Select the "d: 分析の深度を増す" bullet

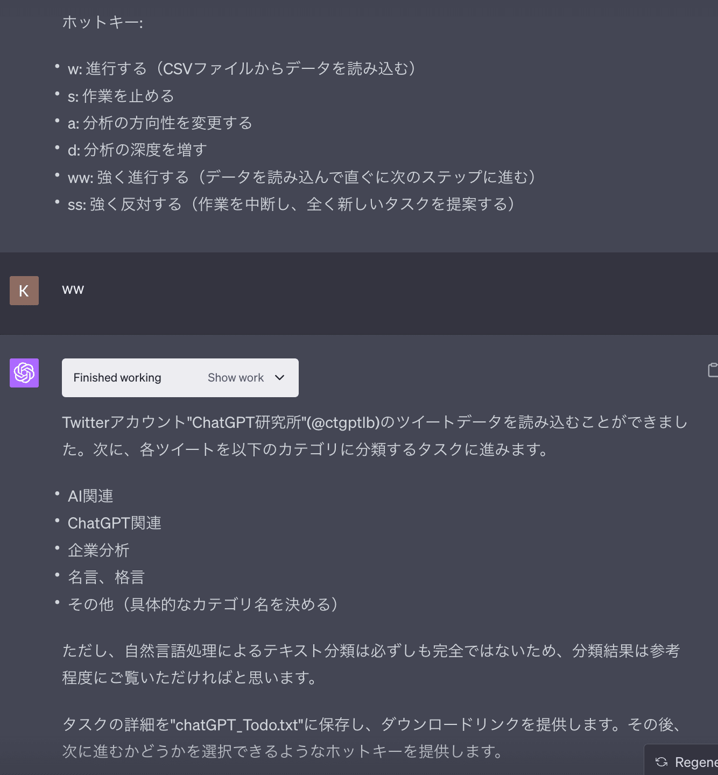(137, 150)
